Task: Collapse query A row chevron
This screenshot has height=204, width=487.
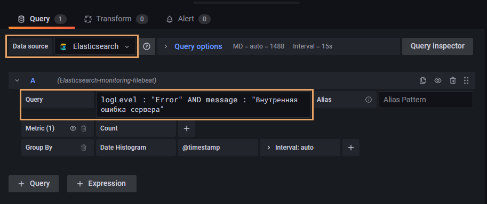Action: [x=18, y=80]
